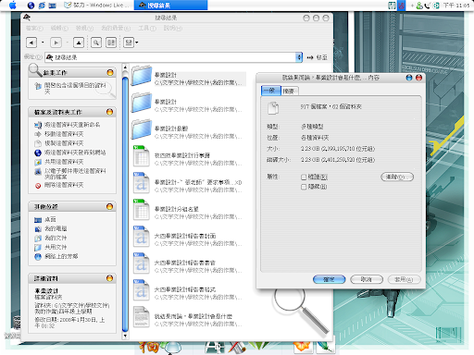This screenshot has width=474, height=355.
Task: Open the folder containing this item link
Action: [75, 88]
